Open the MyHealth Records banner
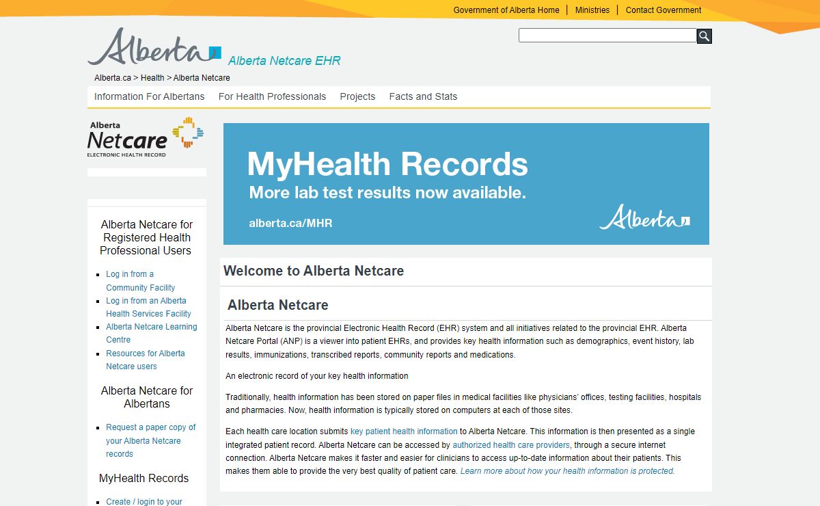Viewport: 820px width, 506px height. click(466, 184)
